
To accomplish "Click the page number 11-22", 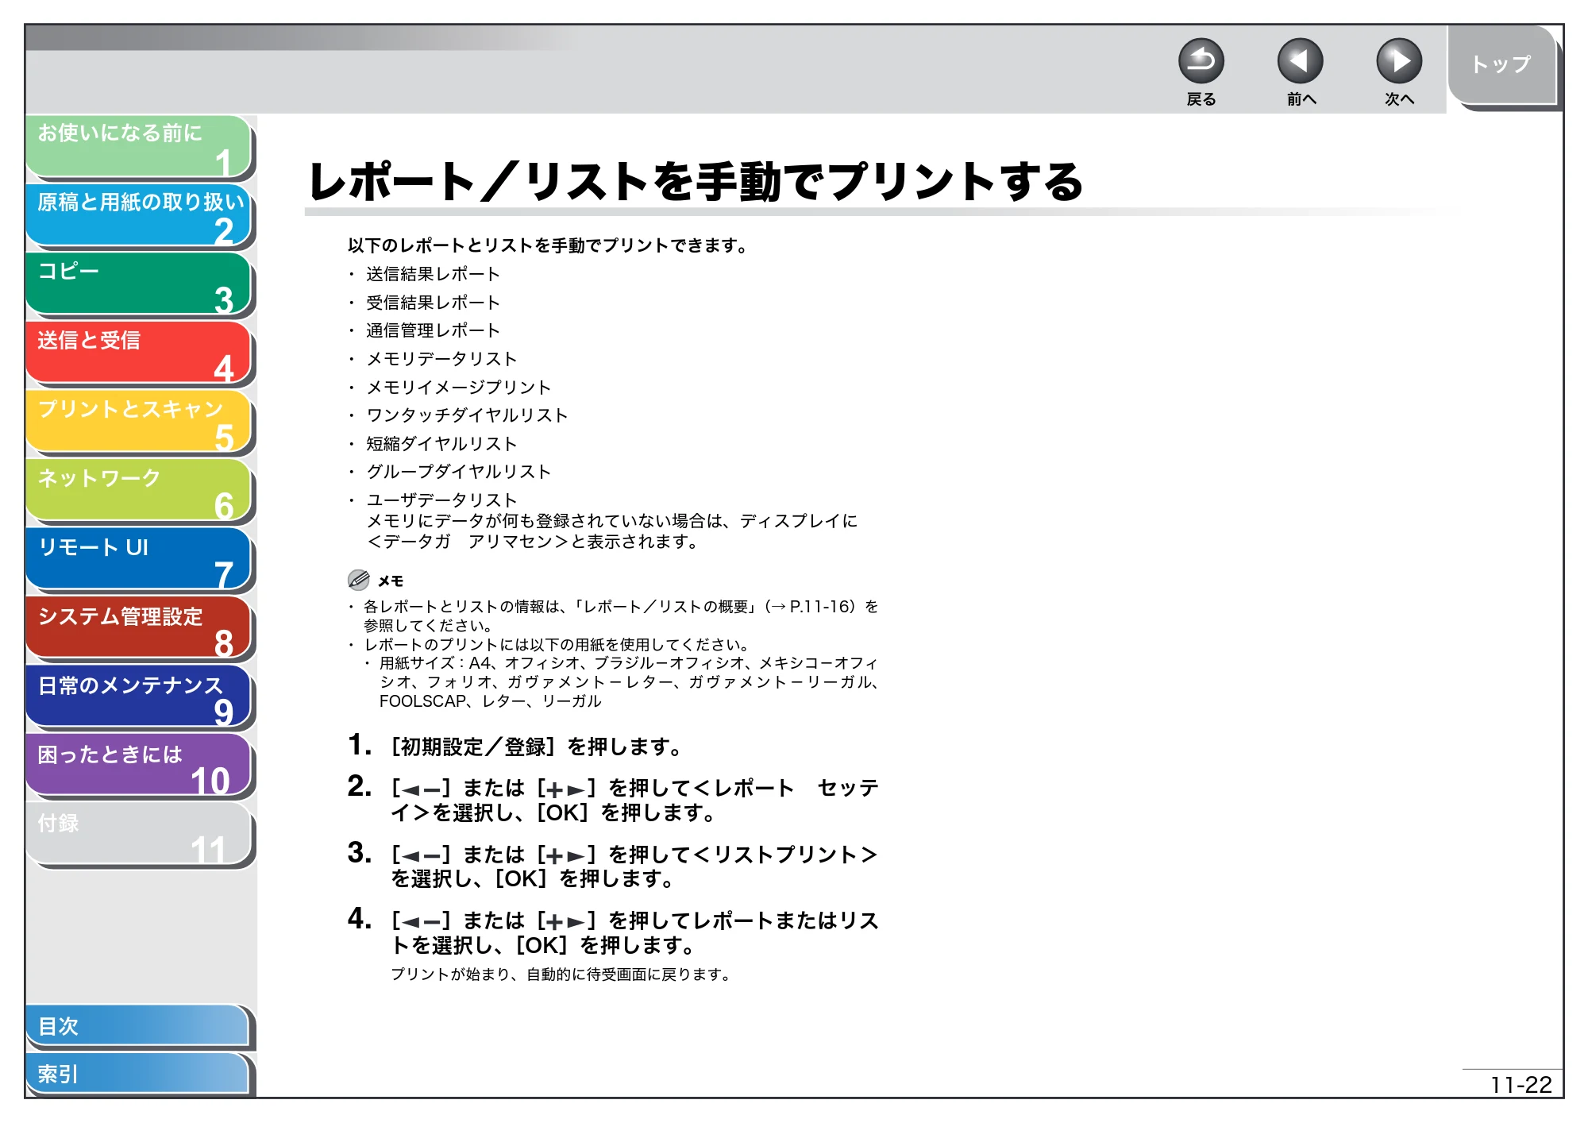I will point(1521,1085).
